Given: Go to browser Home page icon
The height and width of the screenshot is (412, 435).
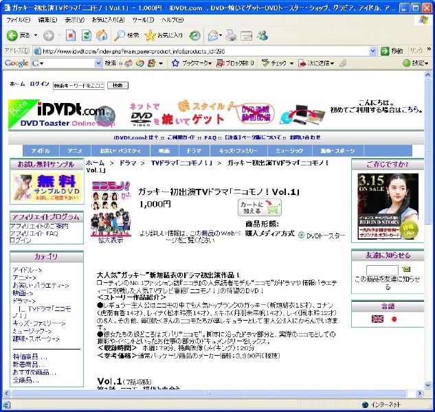Looking at the screenshot, I should pos(102,35).
